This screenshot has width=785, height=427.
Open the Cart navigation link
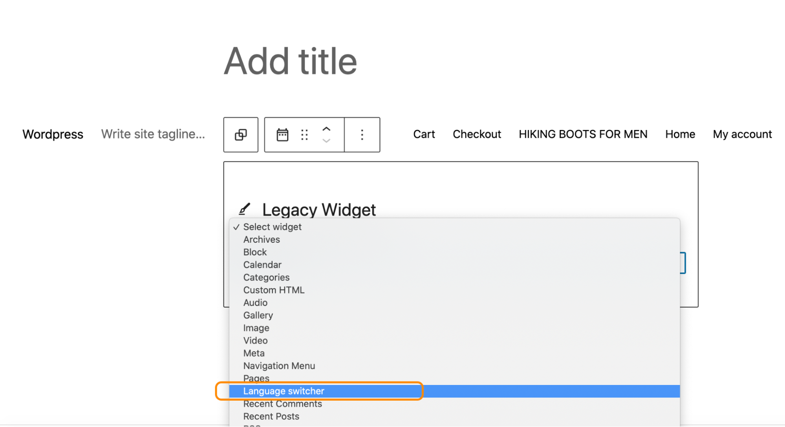coord(424,134)
